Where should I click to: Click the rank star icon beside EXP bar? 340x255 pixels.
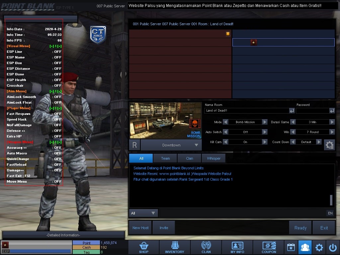pyautogui.click(x=5, y=245)
